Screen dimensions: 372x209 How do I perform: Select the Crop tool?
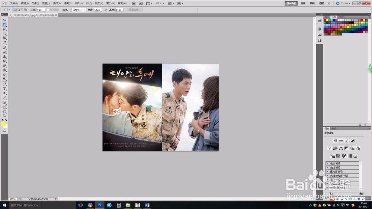click(4, 38)
